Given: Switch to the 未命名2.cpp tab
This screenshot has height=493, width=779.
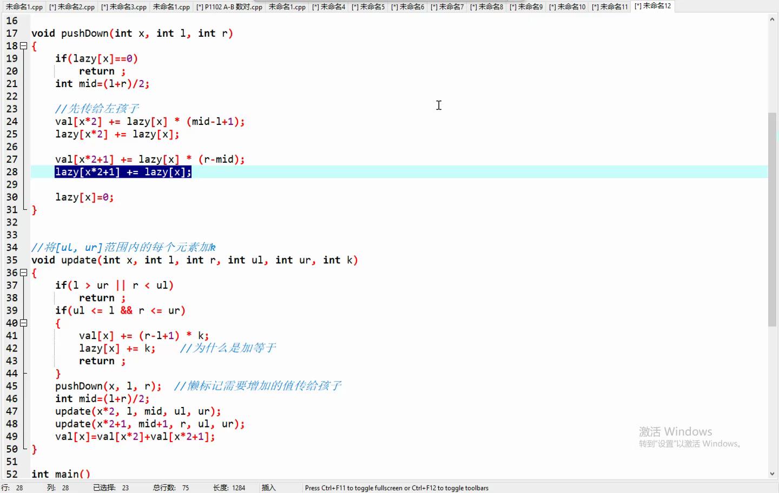Looking at the screenshot, I should point(71,7).
